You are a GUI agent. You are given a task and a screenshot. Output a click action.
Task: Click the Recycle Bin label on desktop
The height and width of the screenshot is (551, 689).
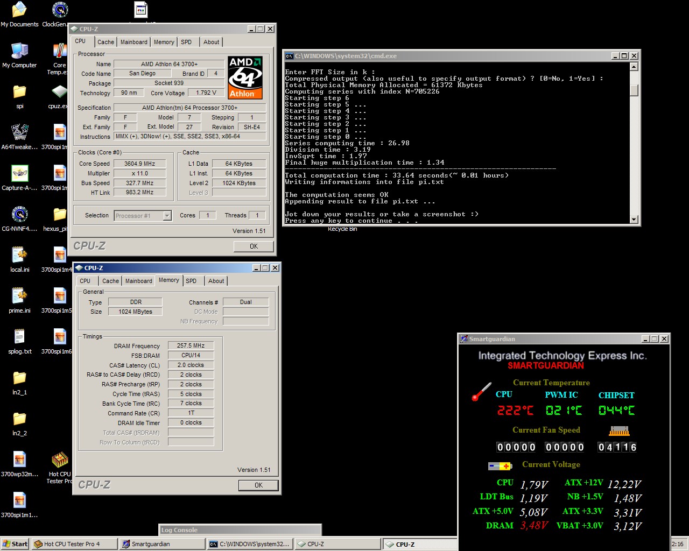pyautogui.click(x=342, y=229)
